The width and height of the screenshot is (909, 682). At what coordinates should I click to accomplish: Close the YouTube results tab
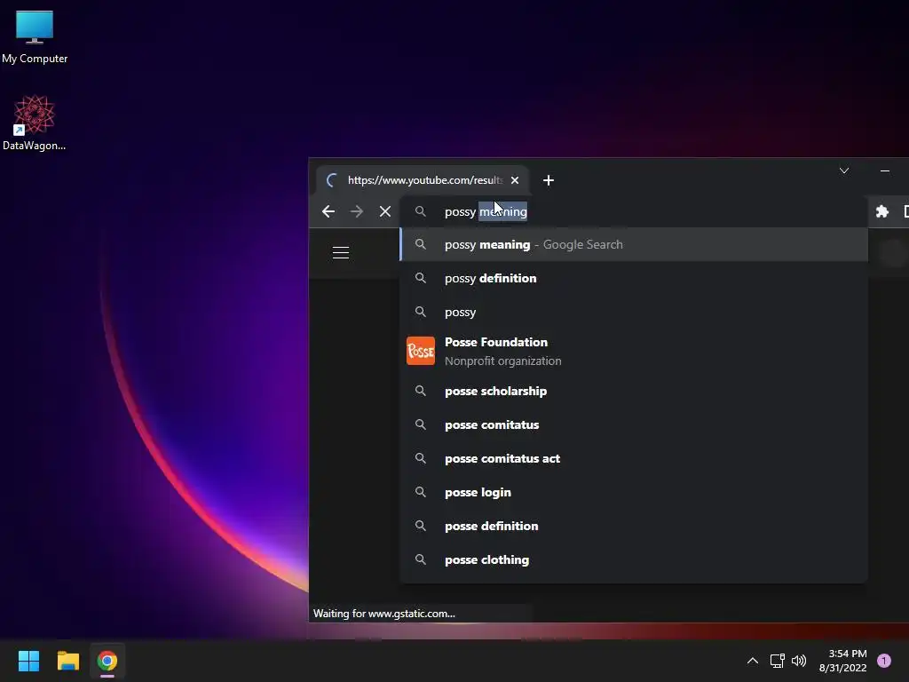(515, 180)
